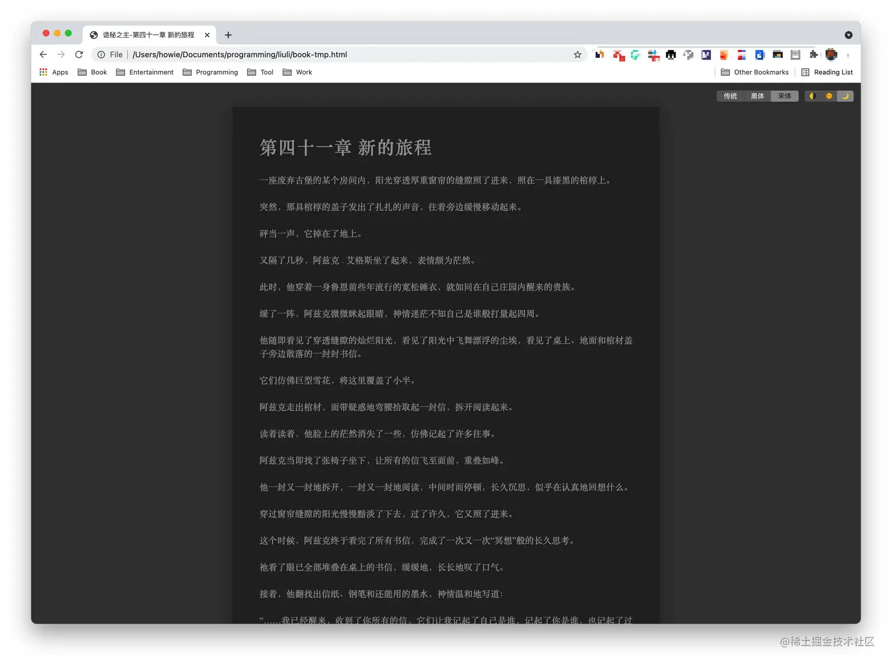Switch to light mode via sun face toggle
This screenshot has width=892, height=665.
coord(829,96)
